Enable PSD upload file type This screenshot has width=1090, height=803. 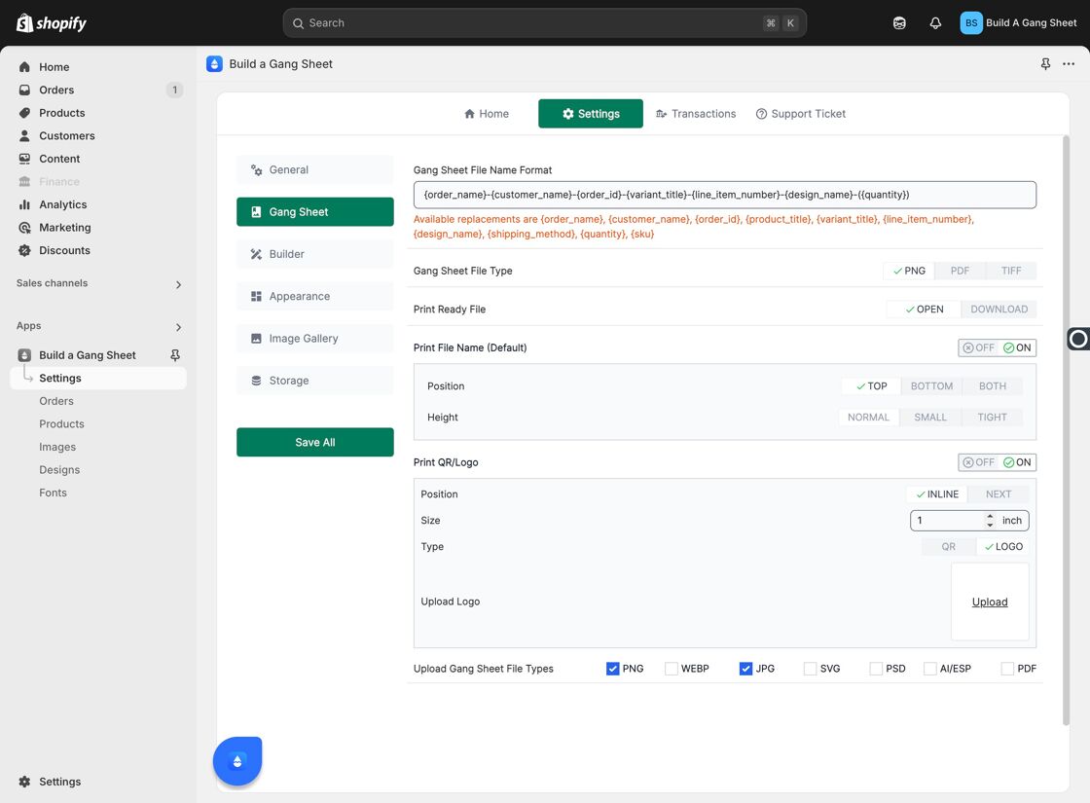tap(876, 669)
